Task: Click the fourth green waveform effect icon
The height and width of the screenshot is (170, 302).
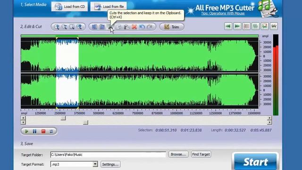Action: pyautogui.click(x=256, y=26)
